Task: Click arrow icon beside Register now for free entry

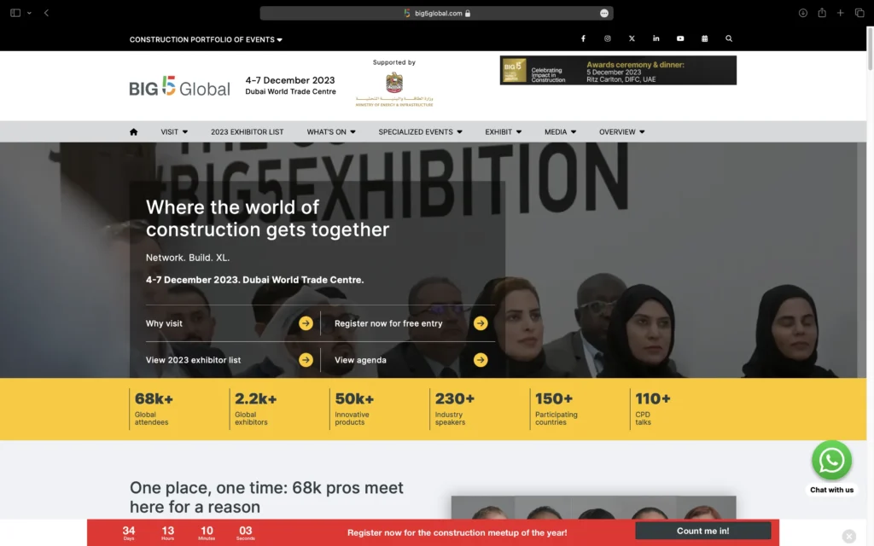Action: click(x=481, y=323)
